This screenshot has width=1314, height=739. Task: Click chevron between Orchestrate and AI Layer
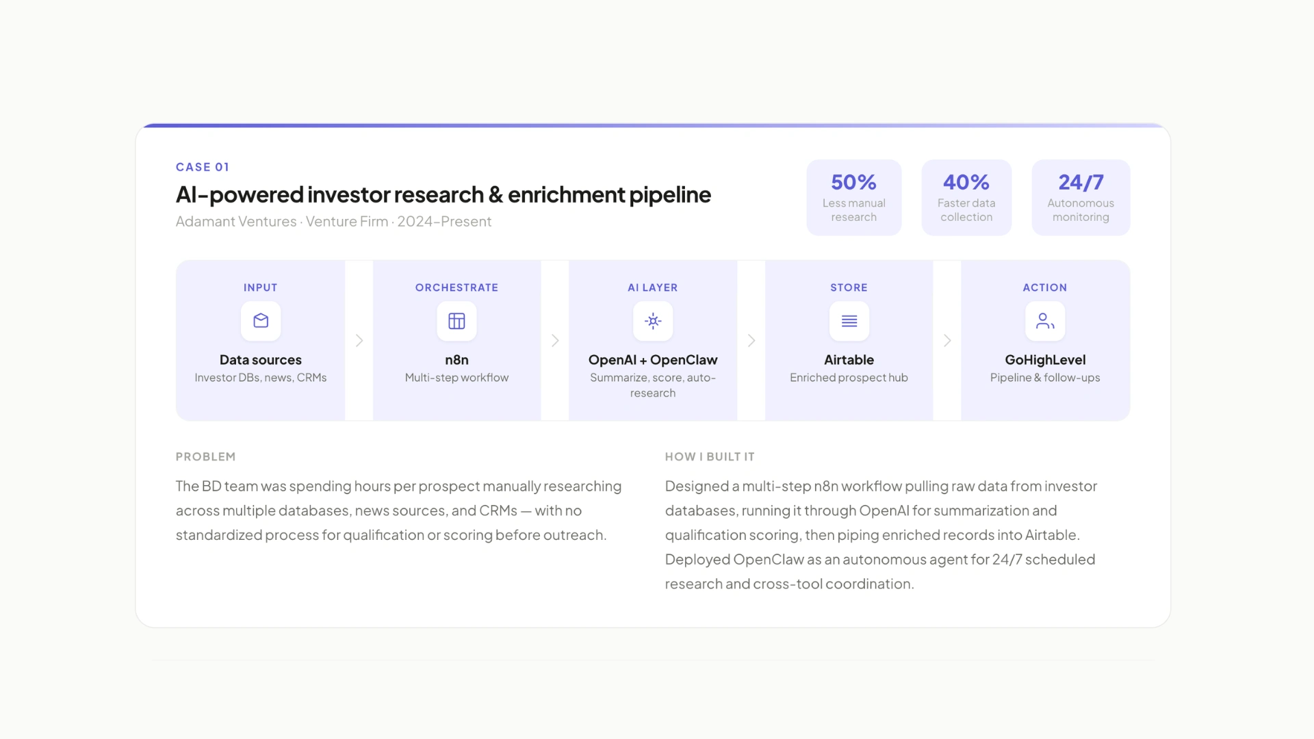[555, 341]
